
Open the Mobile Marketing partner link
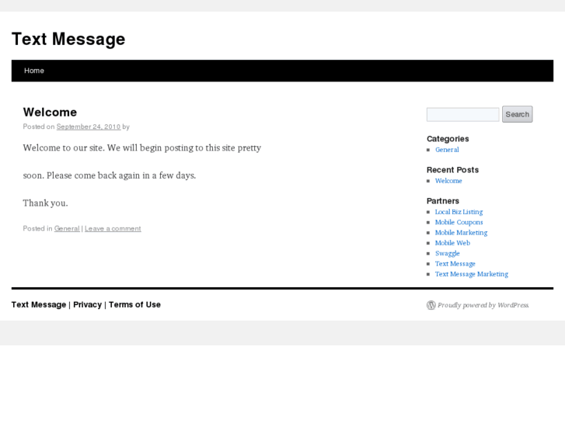(x=461, y=233)
